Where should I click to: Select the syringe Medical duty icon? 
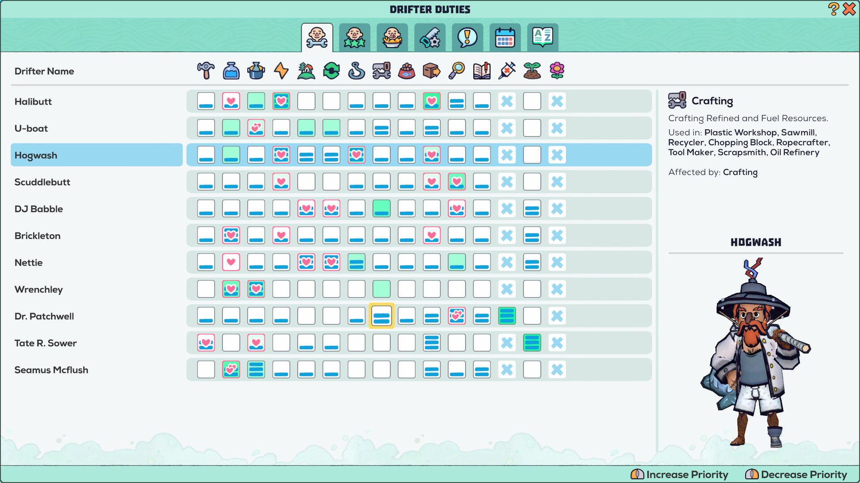pos(507,71)
